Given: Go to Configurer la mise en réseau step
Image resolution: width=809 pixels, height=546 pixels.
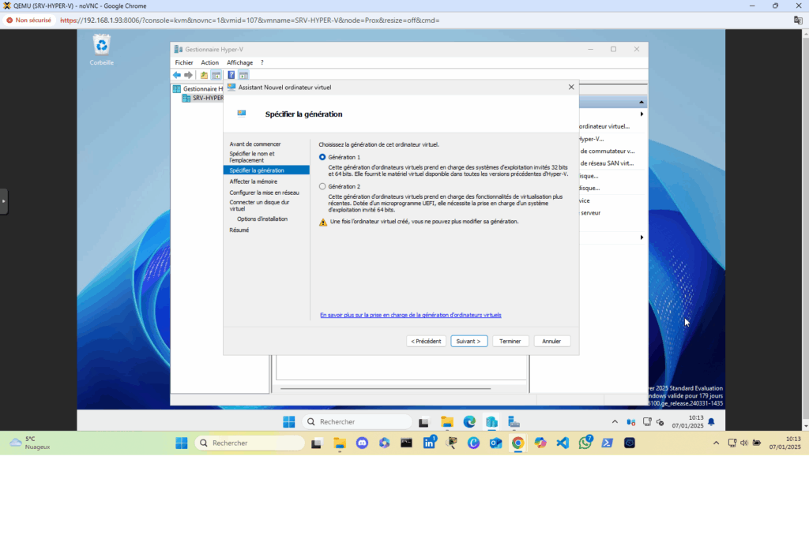Looking at the screenshot, I should click(264, 193).
